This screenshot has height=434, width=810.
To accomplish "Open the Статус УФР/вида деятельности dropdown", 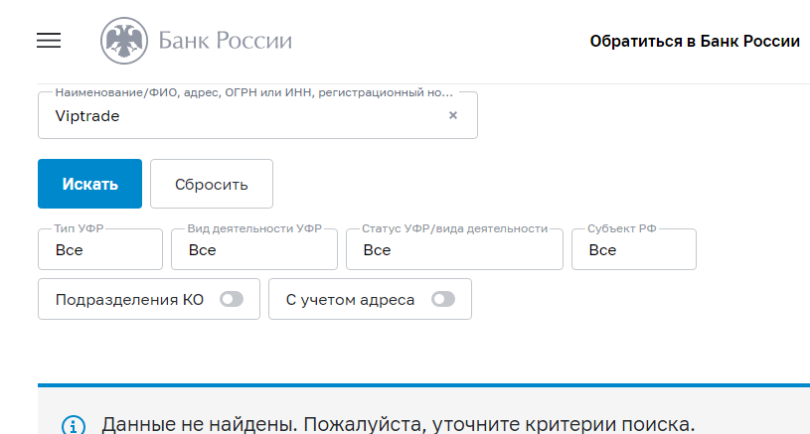I will 454,249.
